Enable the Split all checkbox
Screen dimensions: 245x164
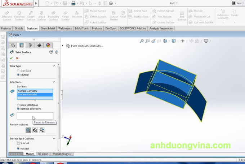(18, 143)
